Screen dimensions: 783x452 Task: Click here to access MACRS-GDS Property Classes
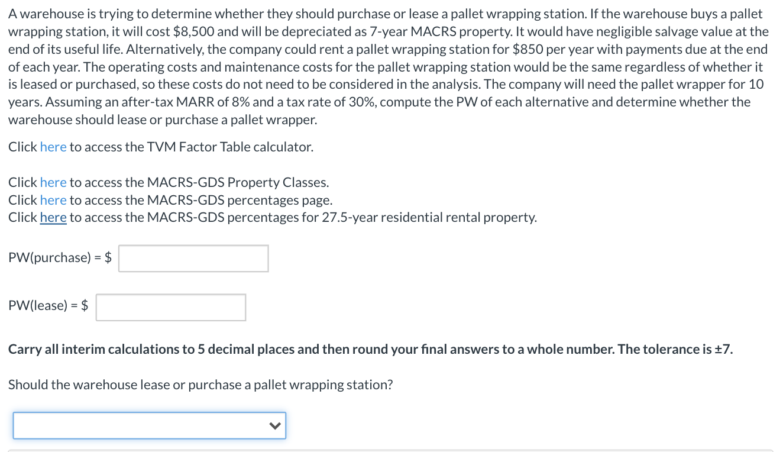53,182
